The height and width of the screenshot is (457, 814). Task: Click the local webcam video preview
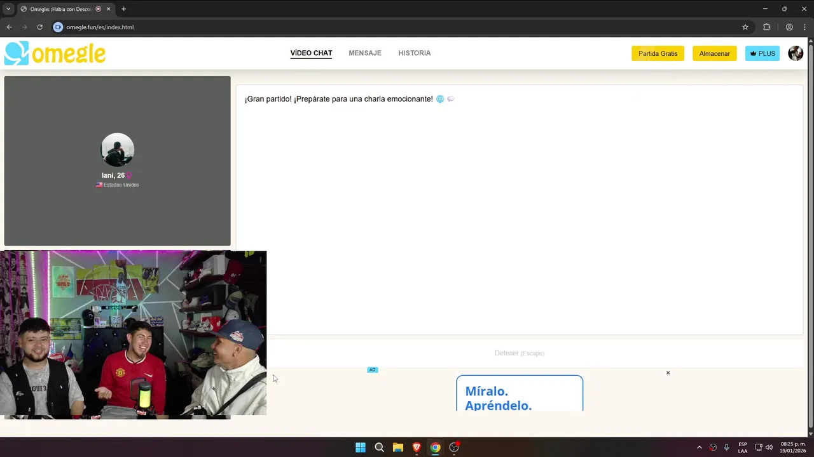pyautogui.click(x=134, y=333)
